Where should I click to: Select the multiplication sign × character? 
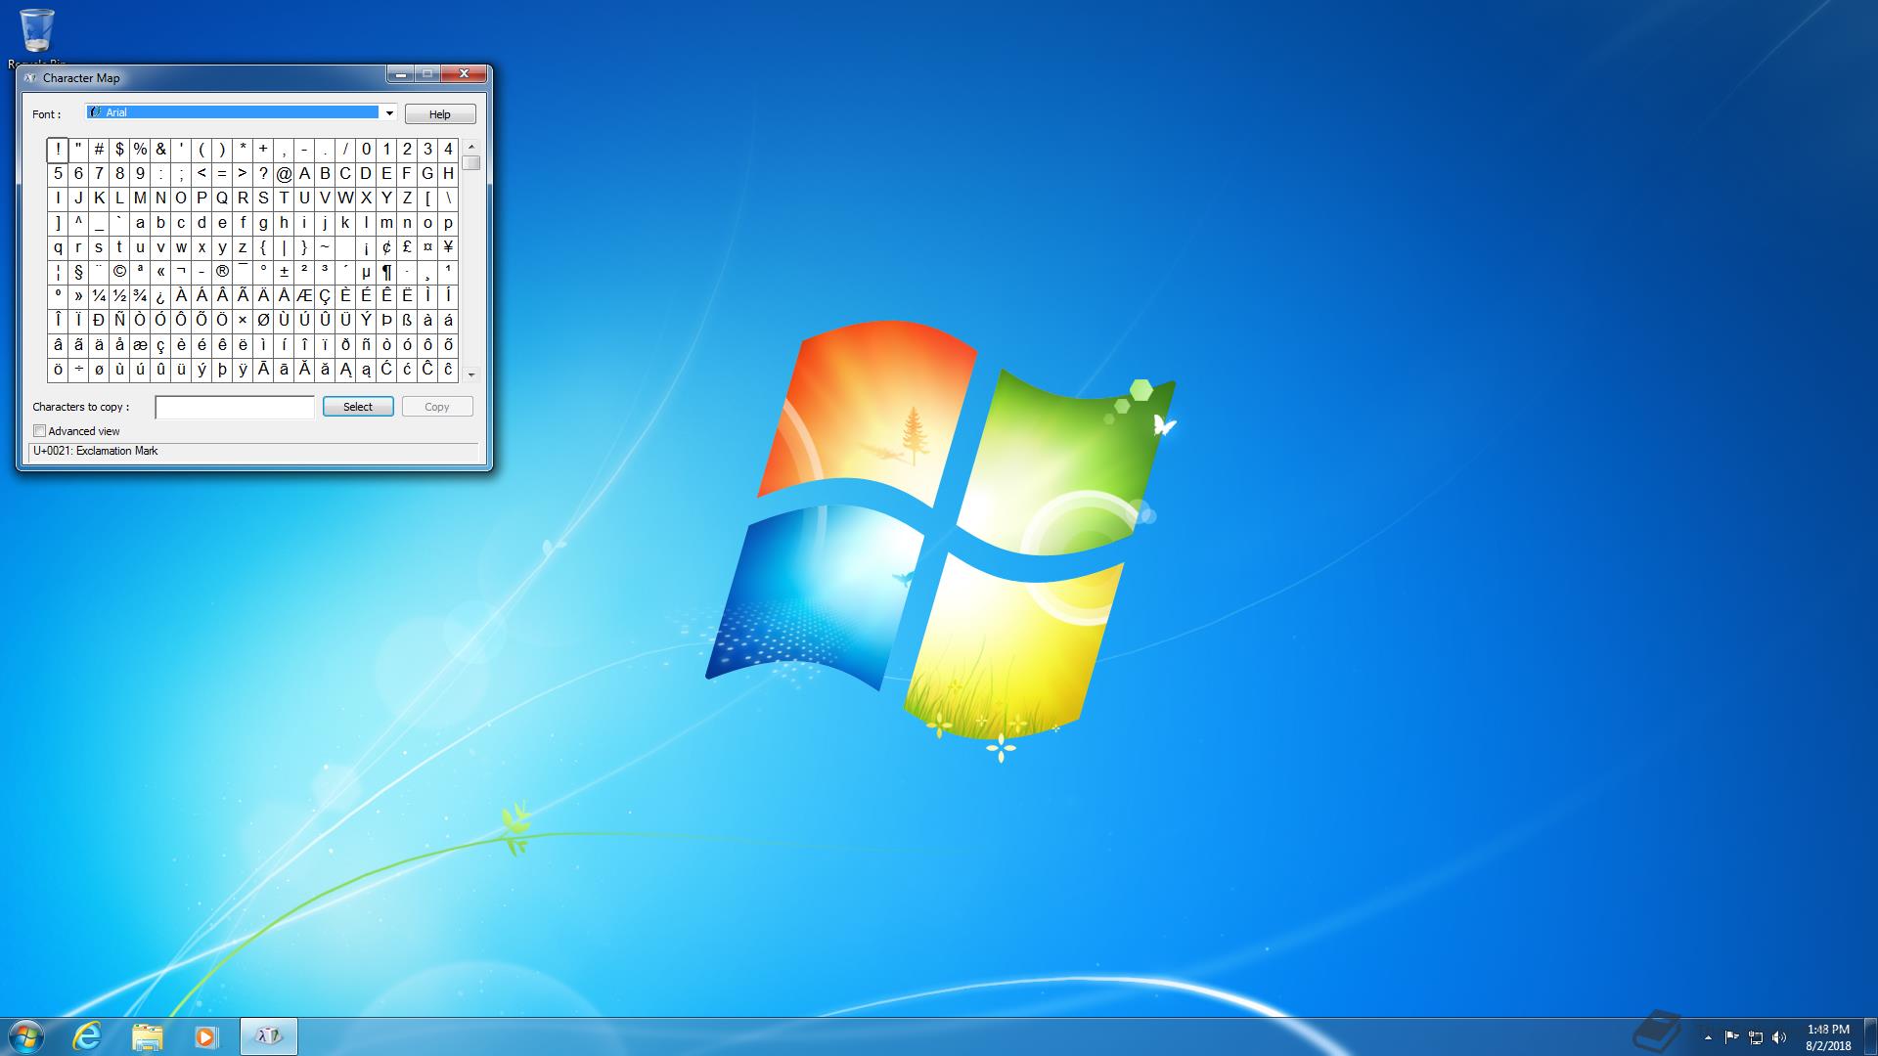(x=243, y=321)
